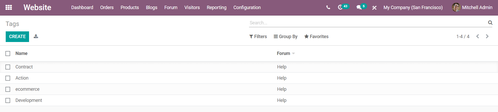Click Help forum cell in Contract row
This screenshot has height=112, width=498.
point(282,67)
